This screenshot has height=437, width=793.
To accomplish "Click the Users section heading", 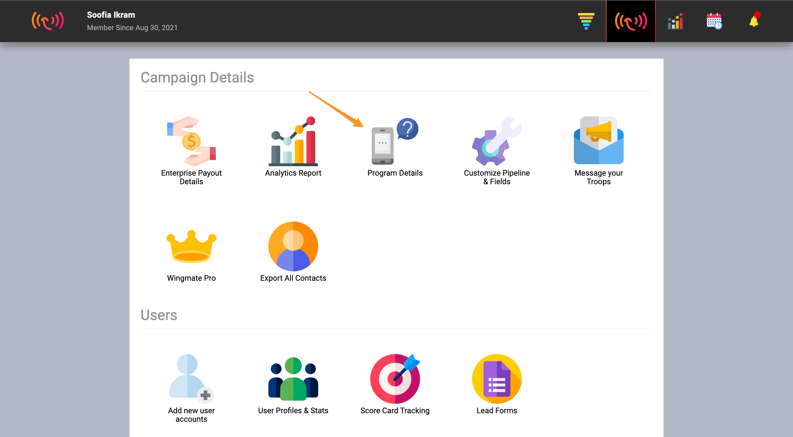I will 159,315.
